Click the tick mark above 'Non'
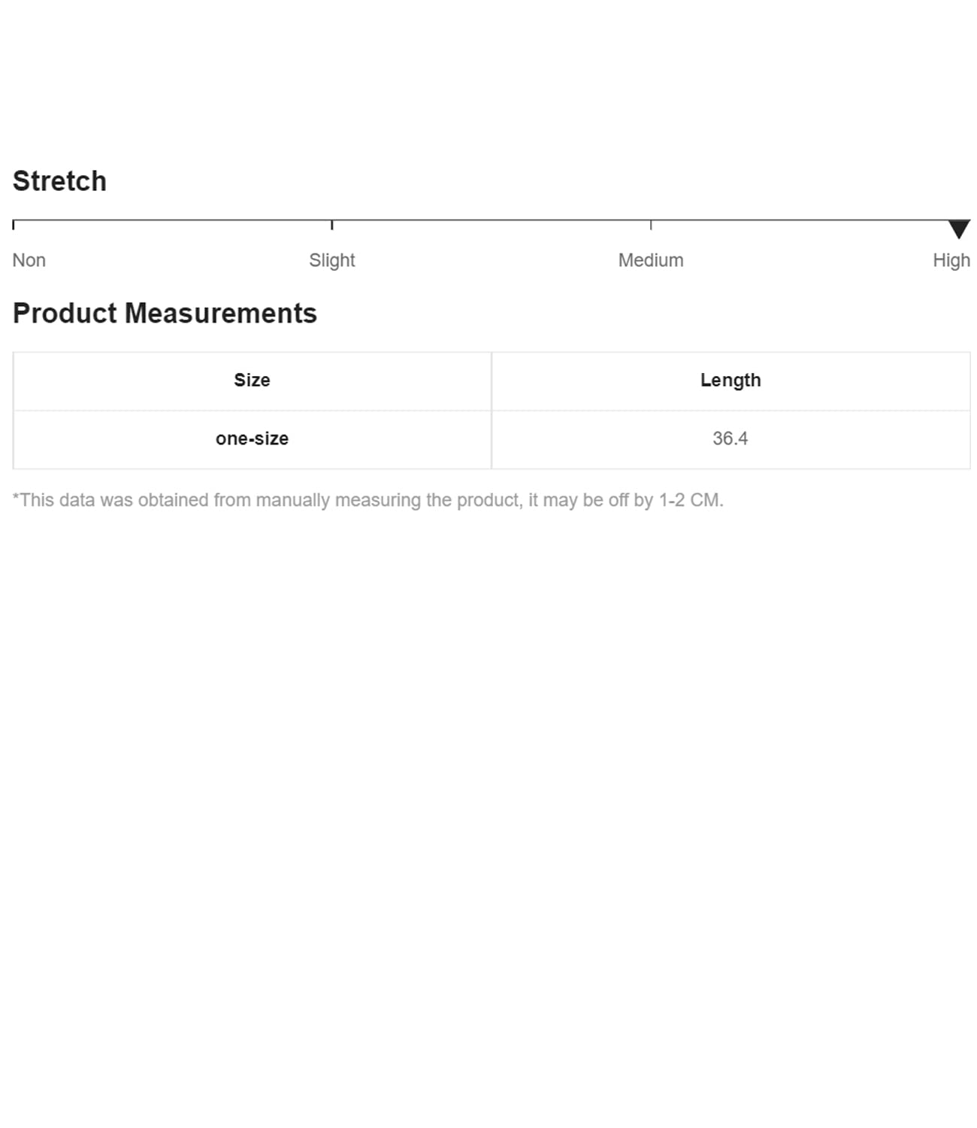The height and width of the screenshot is (1128, 977). (14, 224)
